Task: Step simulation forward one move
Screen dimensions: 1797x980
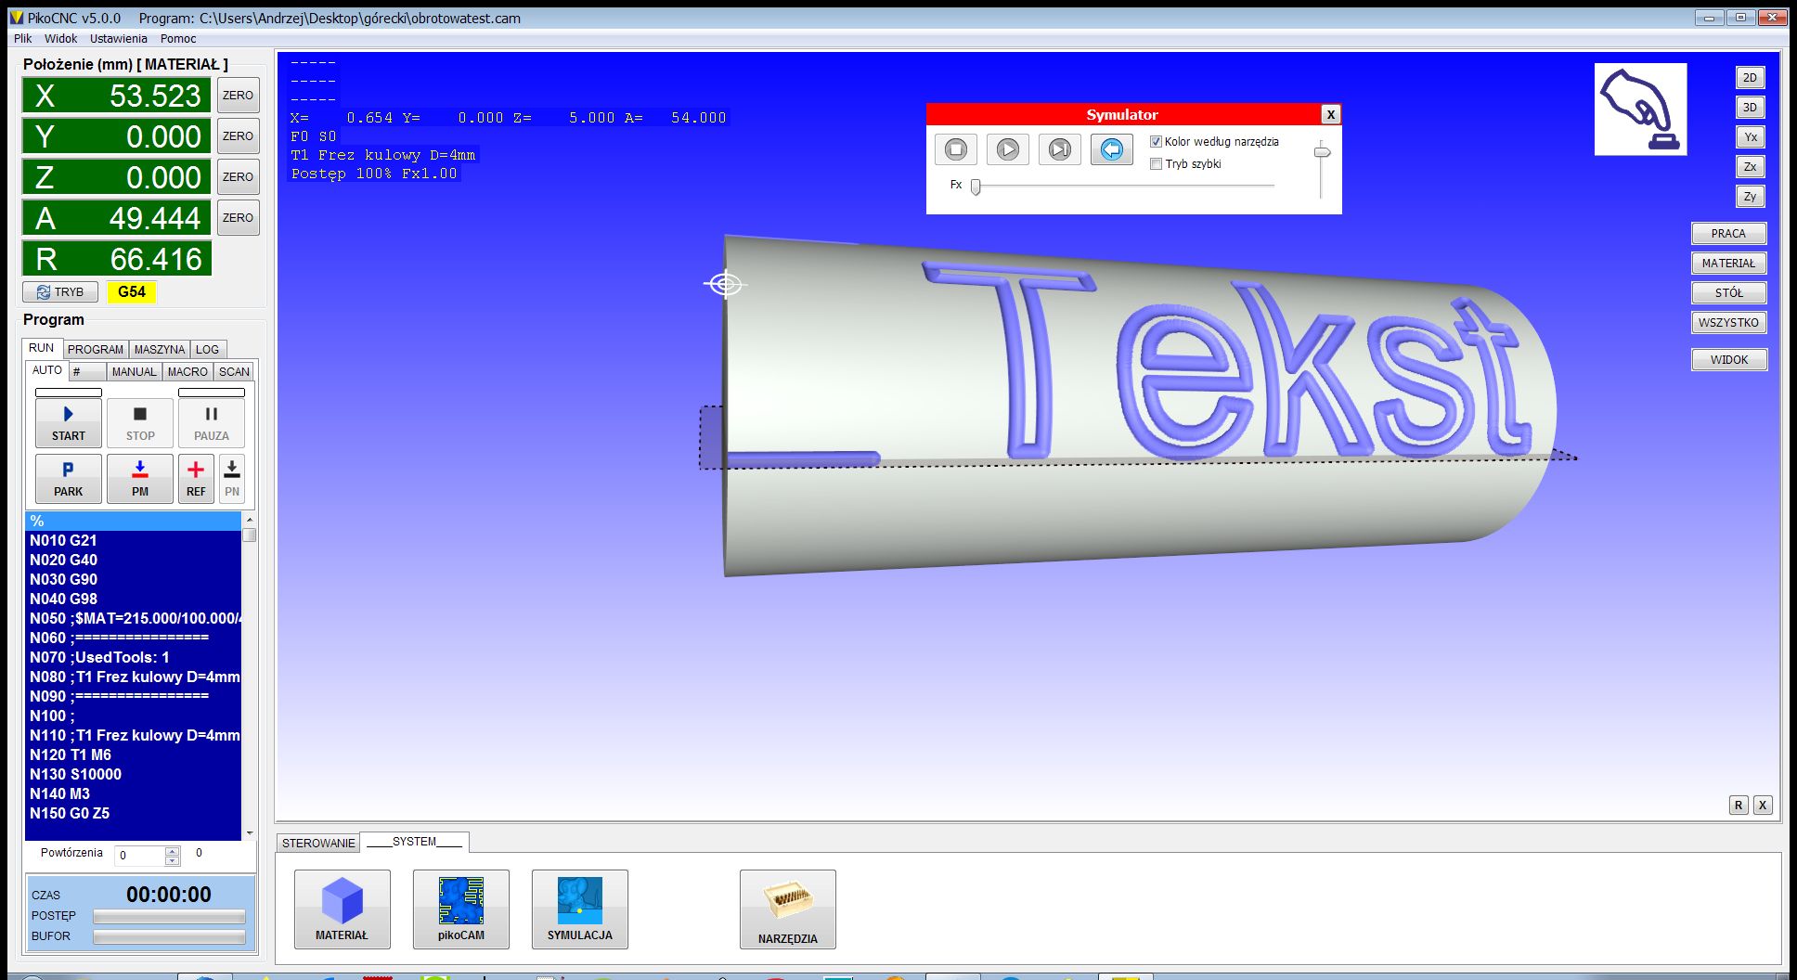Action: click(x=1060, y=149)
